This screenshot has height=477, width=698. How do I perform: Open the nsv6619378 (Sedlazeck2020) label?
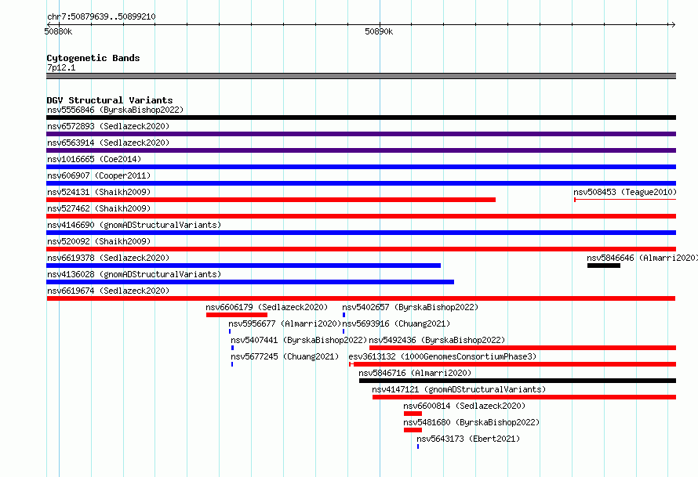pos(108,258)
